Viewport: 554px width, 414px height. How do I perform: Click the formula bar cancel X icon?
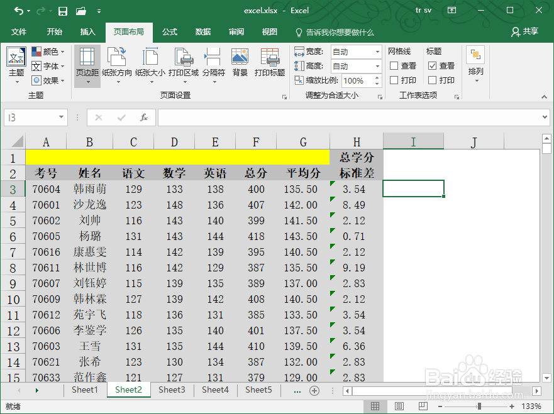(99, 117)
